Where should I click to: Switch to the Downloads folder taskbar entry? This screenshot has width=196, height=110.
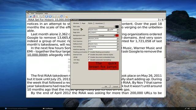pos(16,108)
